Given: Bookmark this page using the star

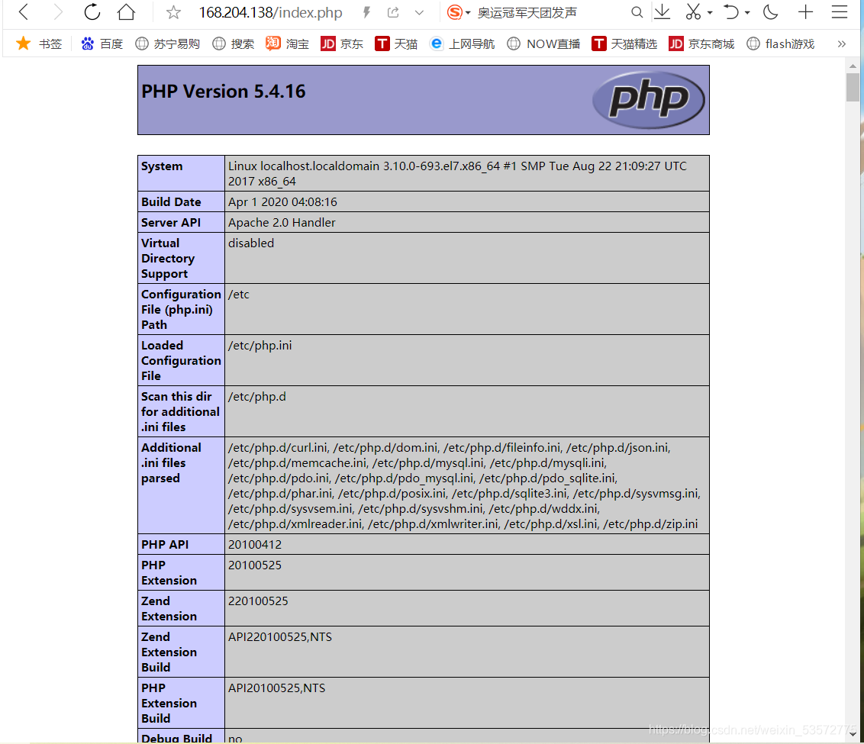Looking at the screenshot, I should coord(173,12).
